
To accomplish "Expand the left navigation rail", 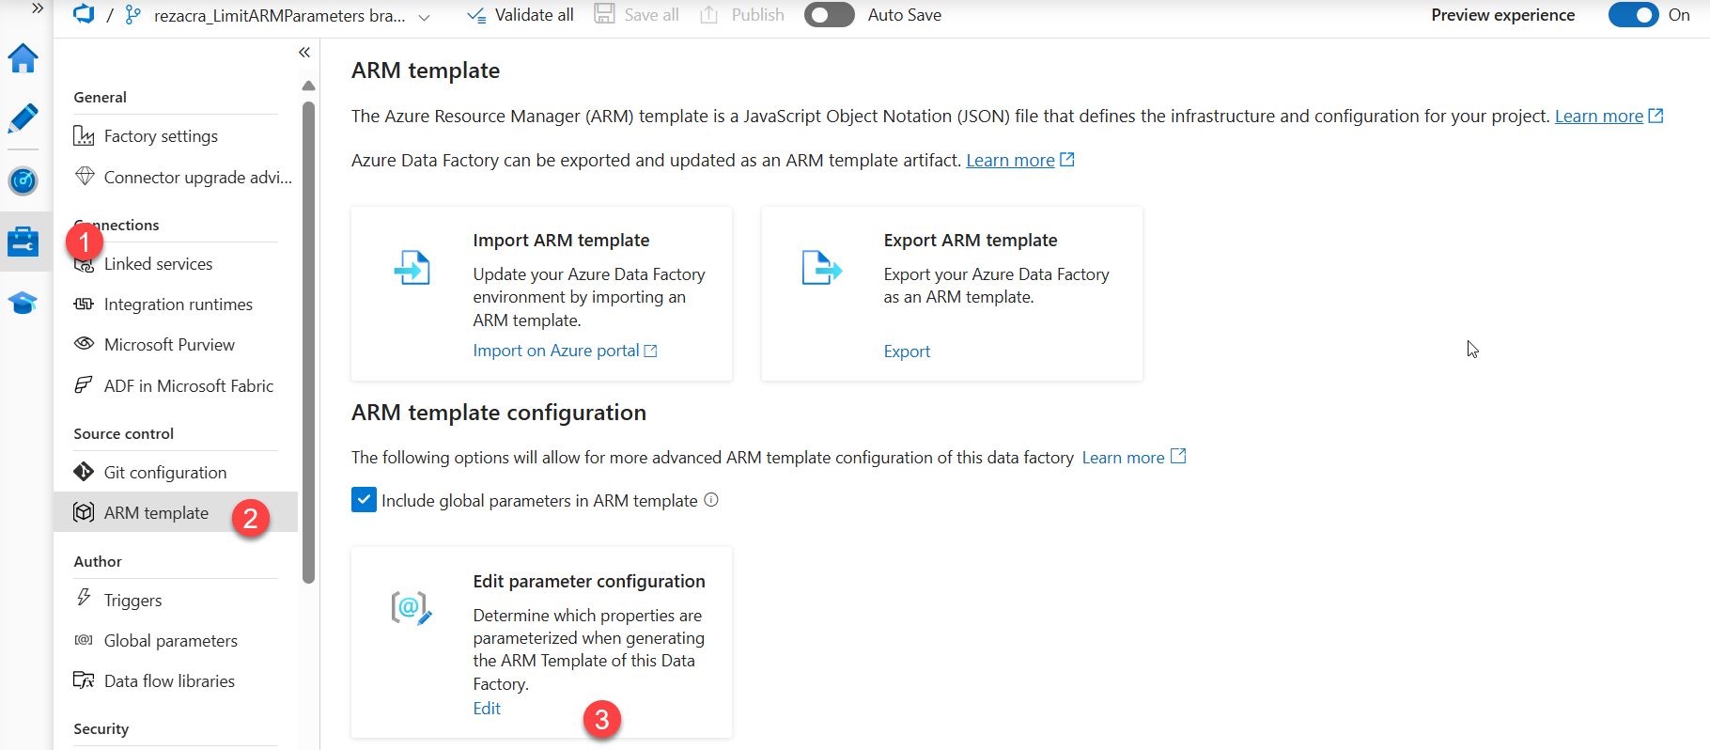I will [38, 8].
